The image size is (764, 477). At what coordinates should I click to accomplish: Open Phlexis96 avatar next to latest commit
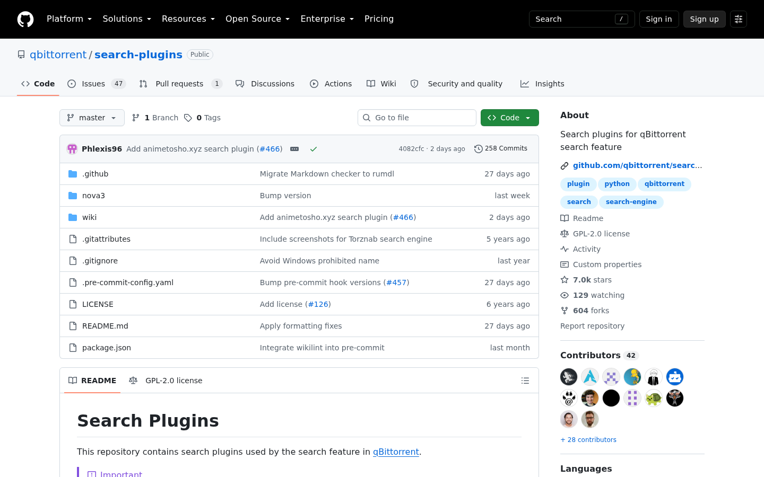coord(72,149)
